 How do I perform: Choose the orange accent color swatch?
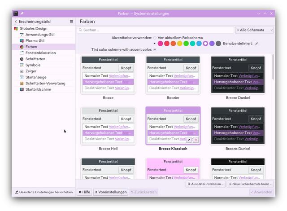(173, 44)
